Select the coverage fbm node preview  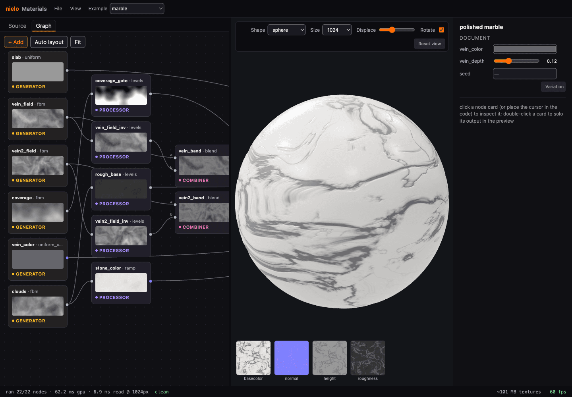point(38,212)
